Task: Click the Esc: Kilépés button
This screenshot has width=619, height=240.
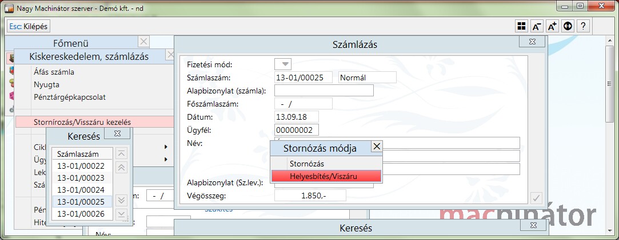Action: 29,26
